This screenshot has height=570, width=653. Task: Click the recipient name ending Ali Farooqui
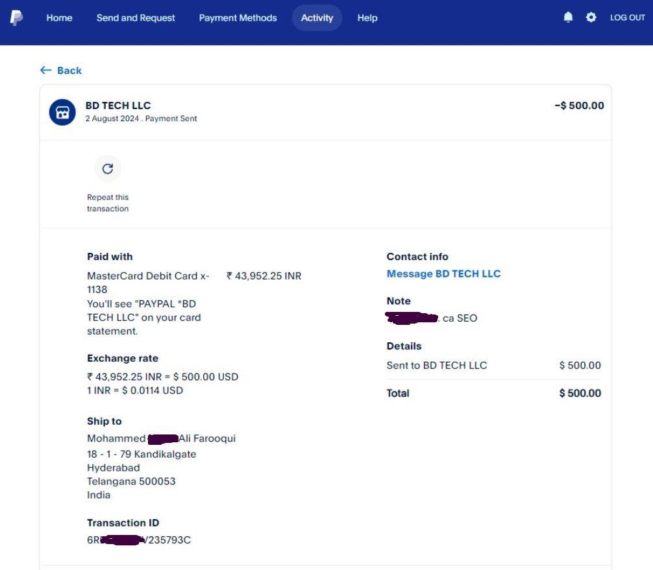(161, 438)
